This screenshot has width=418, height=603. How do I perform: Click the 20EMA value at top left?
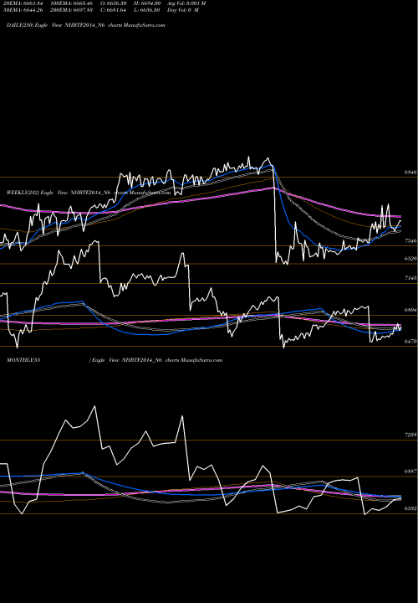click(24, 3)
